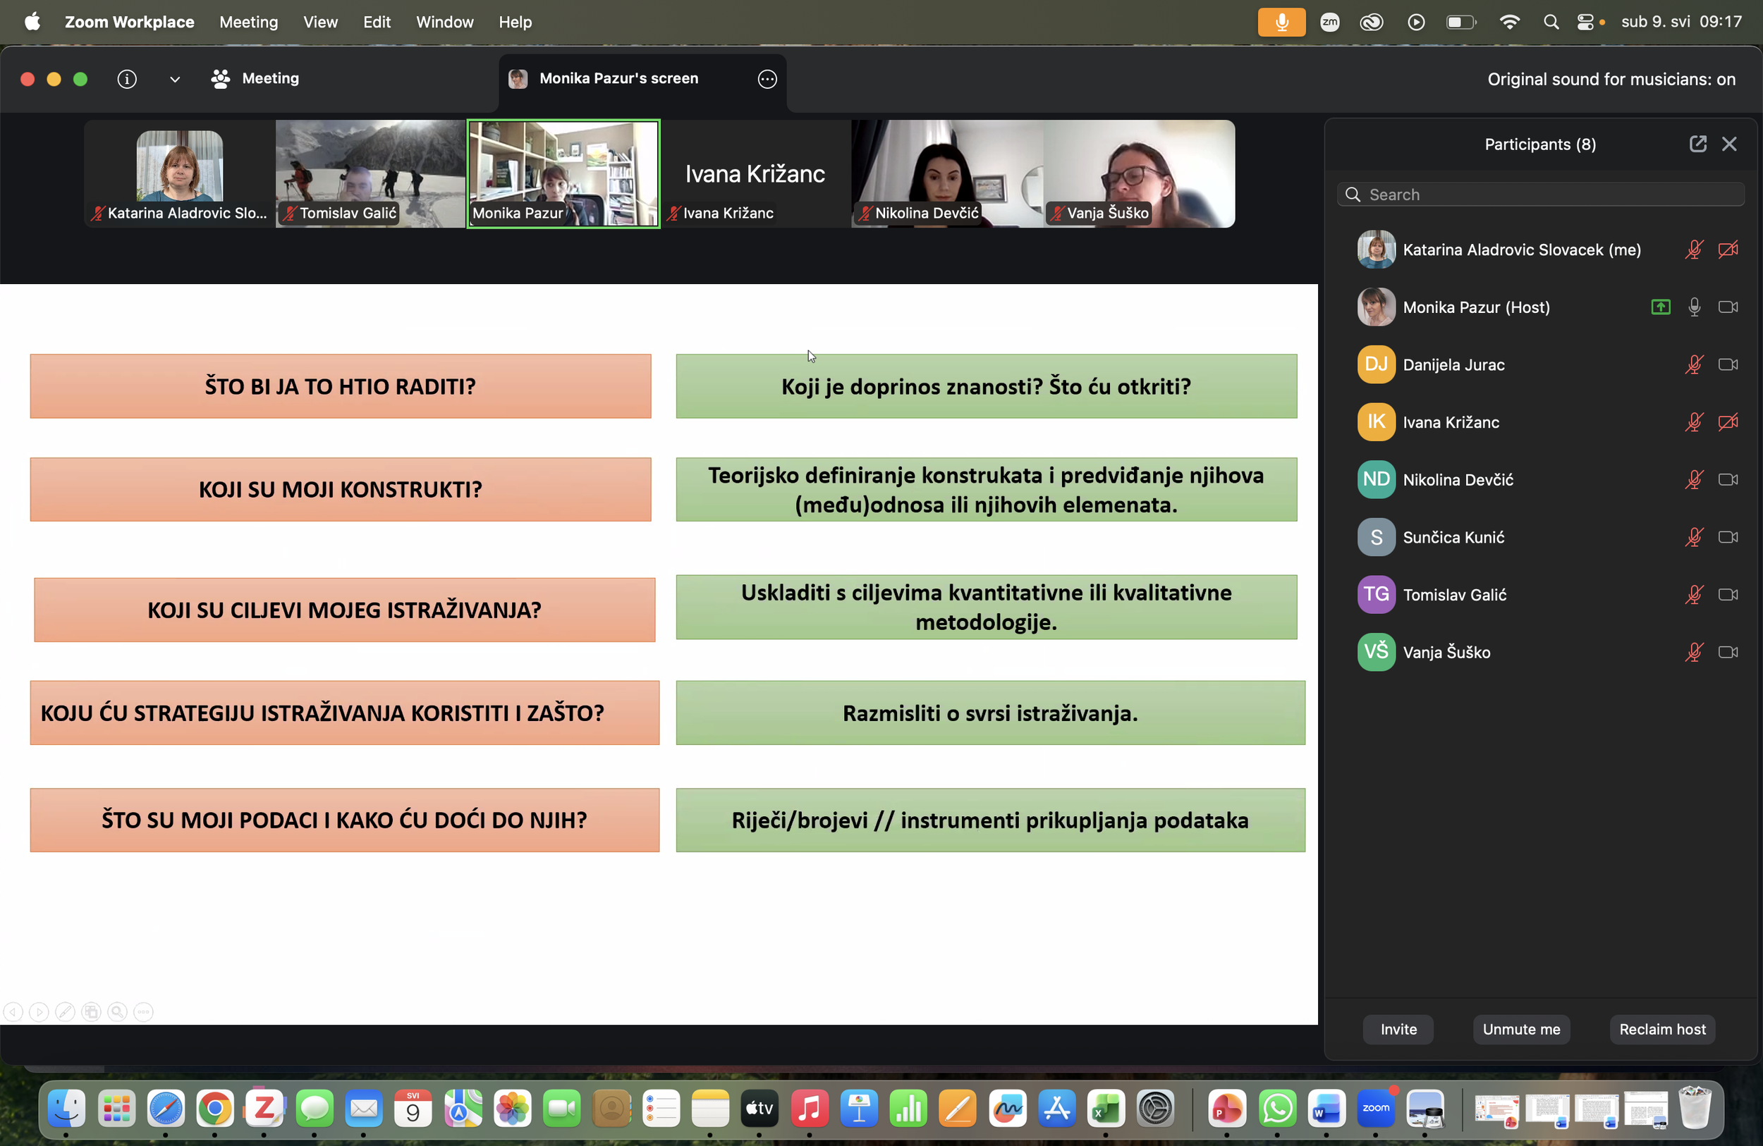The image size is (1763, 1146).
Task: Open the Meeting menu in menu bar
Action: pyautogui.click(x=249, y=23)
